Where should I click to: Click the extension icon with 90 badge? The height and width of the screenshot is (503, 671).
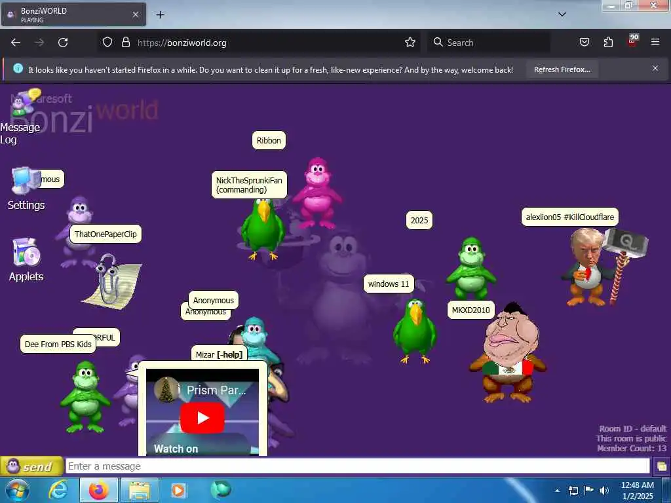click(x=632, y=41)
